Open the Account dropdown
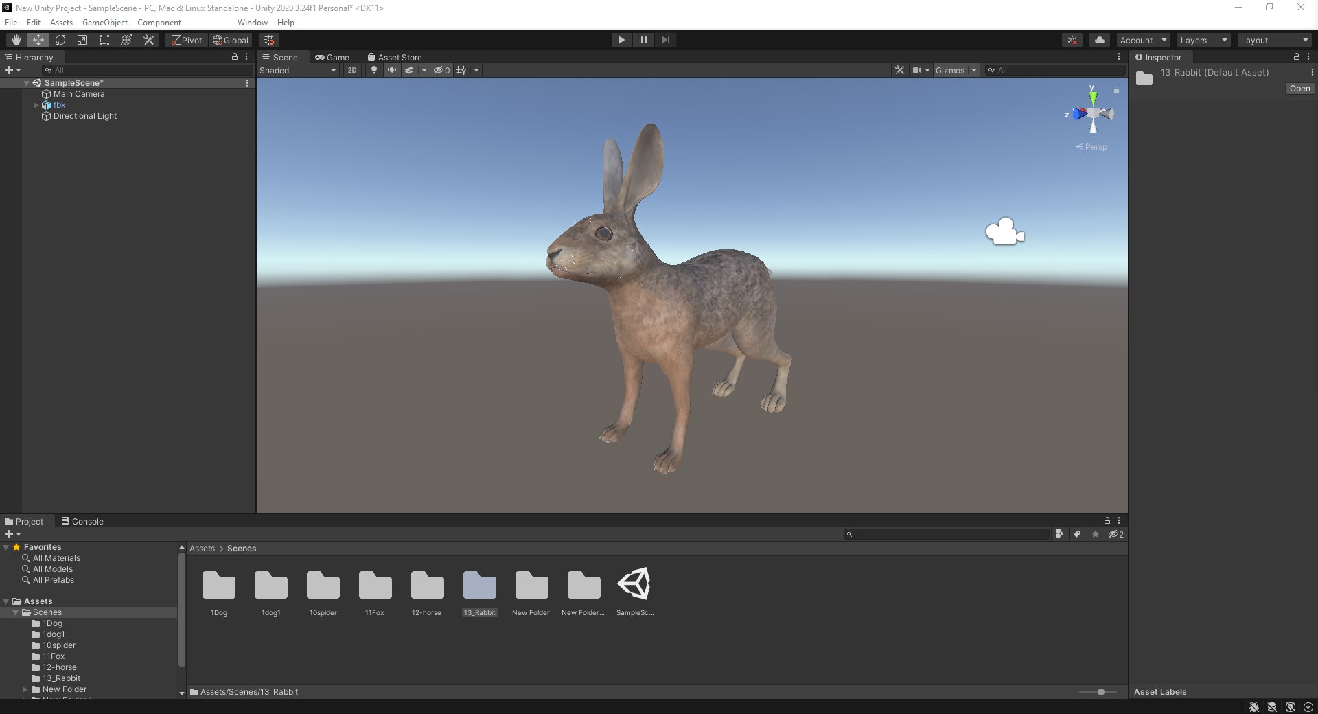This screenshot has width=1318, height=714. 1143,40
